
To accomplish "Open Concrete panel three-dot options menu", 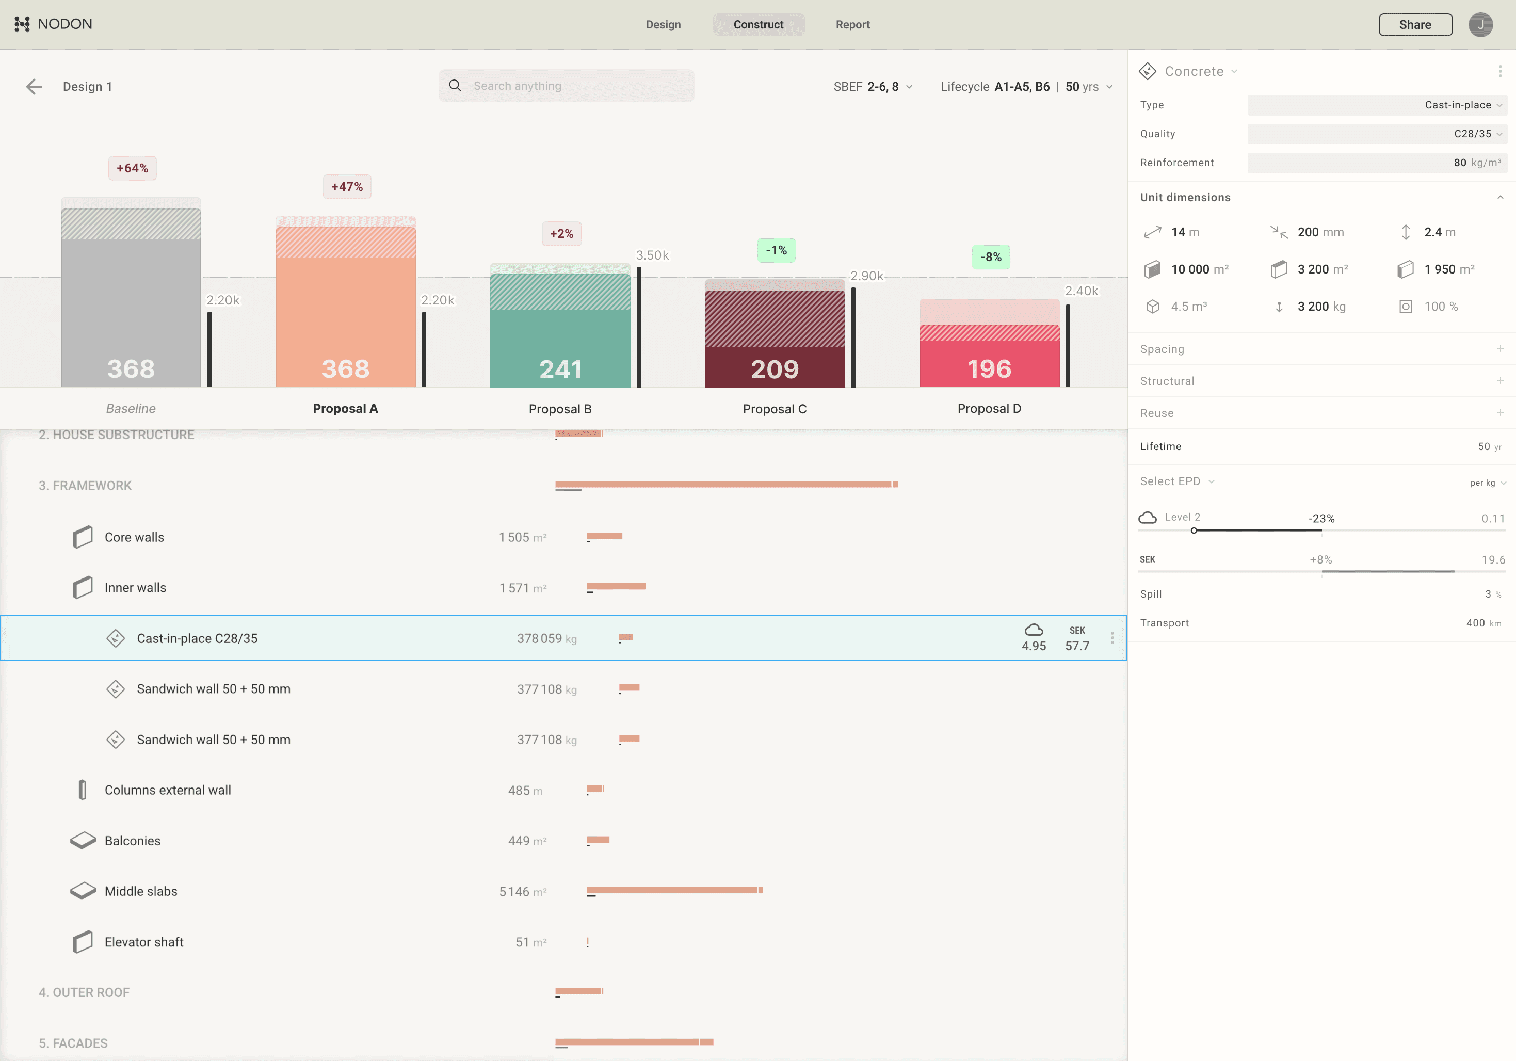I will pos(1499,71).
